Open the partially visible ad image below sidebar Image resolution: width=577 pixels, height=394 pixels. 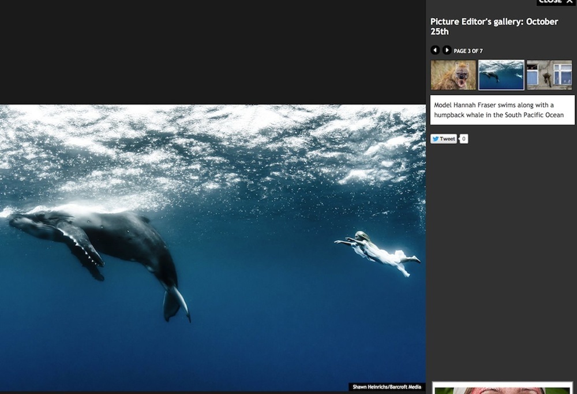click(502, 390)
